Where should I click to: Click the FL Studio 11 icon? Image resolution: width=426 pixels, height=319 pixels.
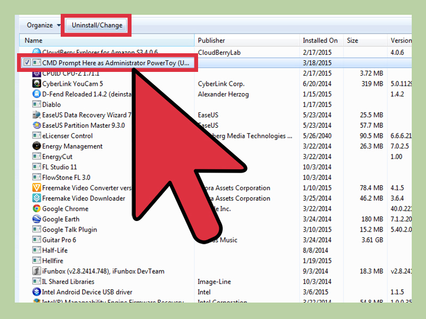pyautogui.click(x=36, y=167)
